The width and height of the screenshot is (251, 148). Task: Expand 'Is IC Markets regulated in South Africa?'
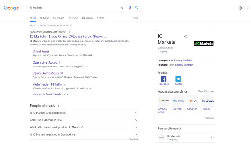click(x=84, y=134)
